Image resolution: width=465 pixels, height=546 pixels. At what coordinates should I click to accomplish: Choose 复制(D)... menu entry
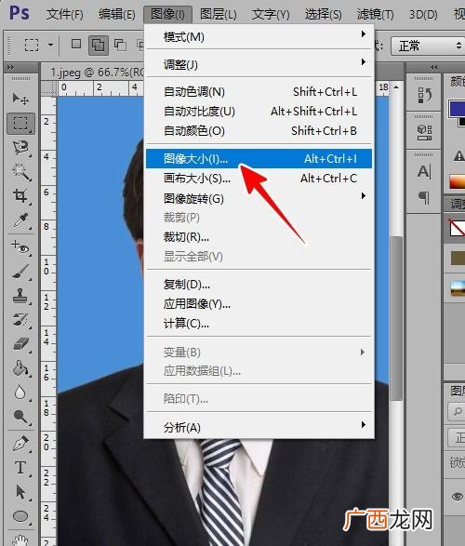[x=259, y=285]
